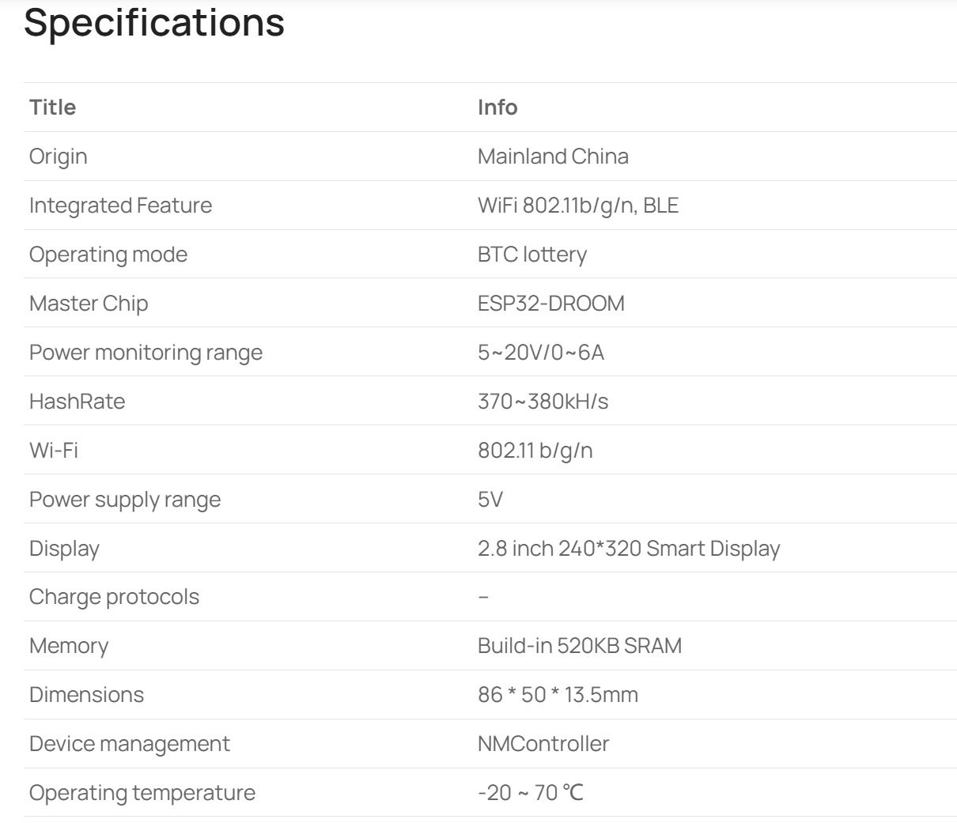
Task: Click the Operating temperature label
Action: coord(142,793)
